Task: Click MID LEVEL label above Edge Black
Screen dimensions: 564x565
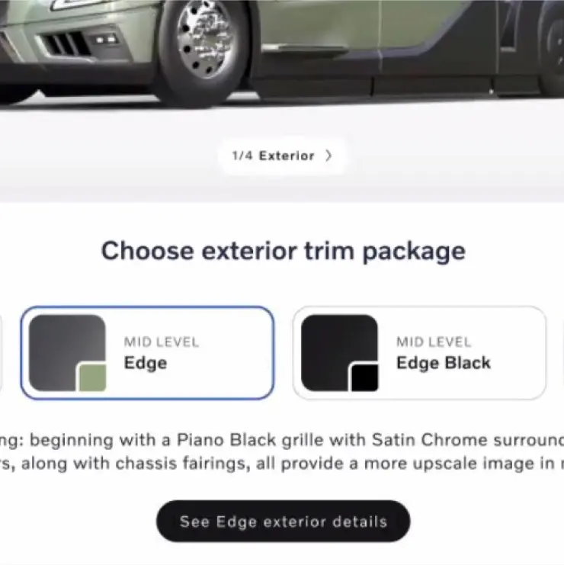Action: (434, 342)
